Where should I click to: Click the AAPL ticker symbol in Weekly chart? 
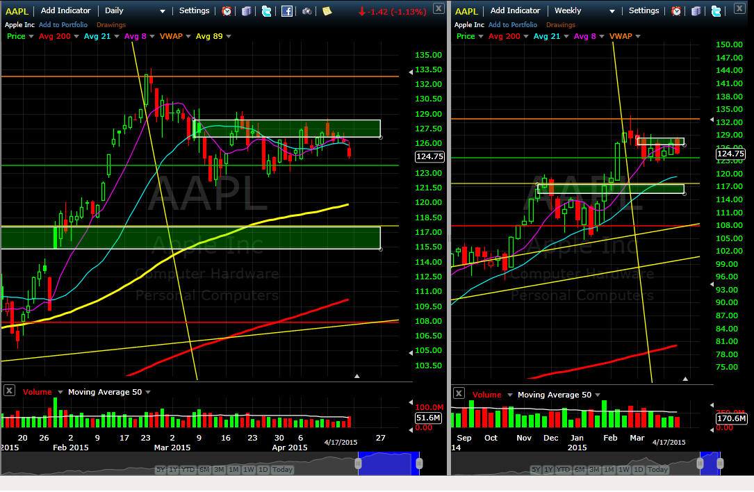[x=466, y=11]
